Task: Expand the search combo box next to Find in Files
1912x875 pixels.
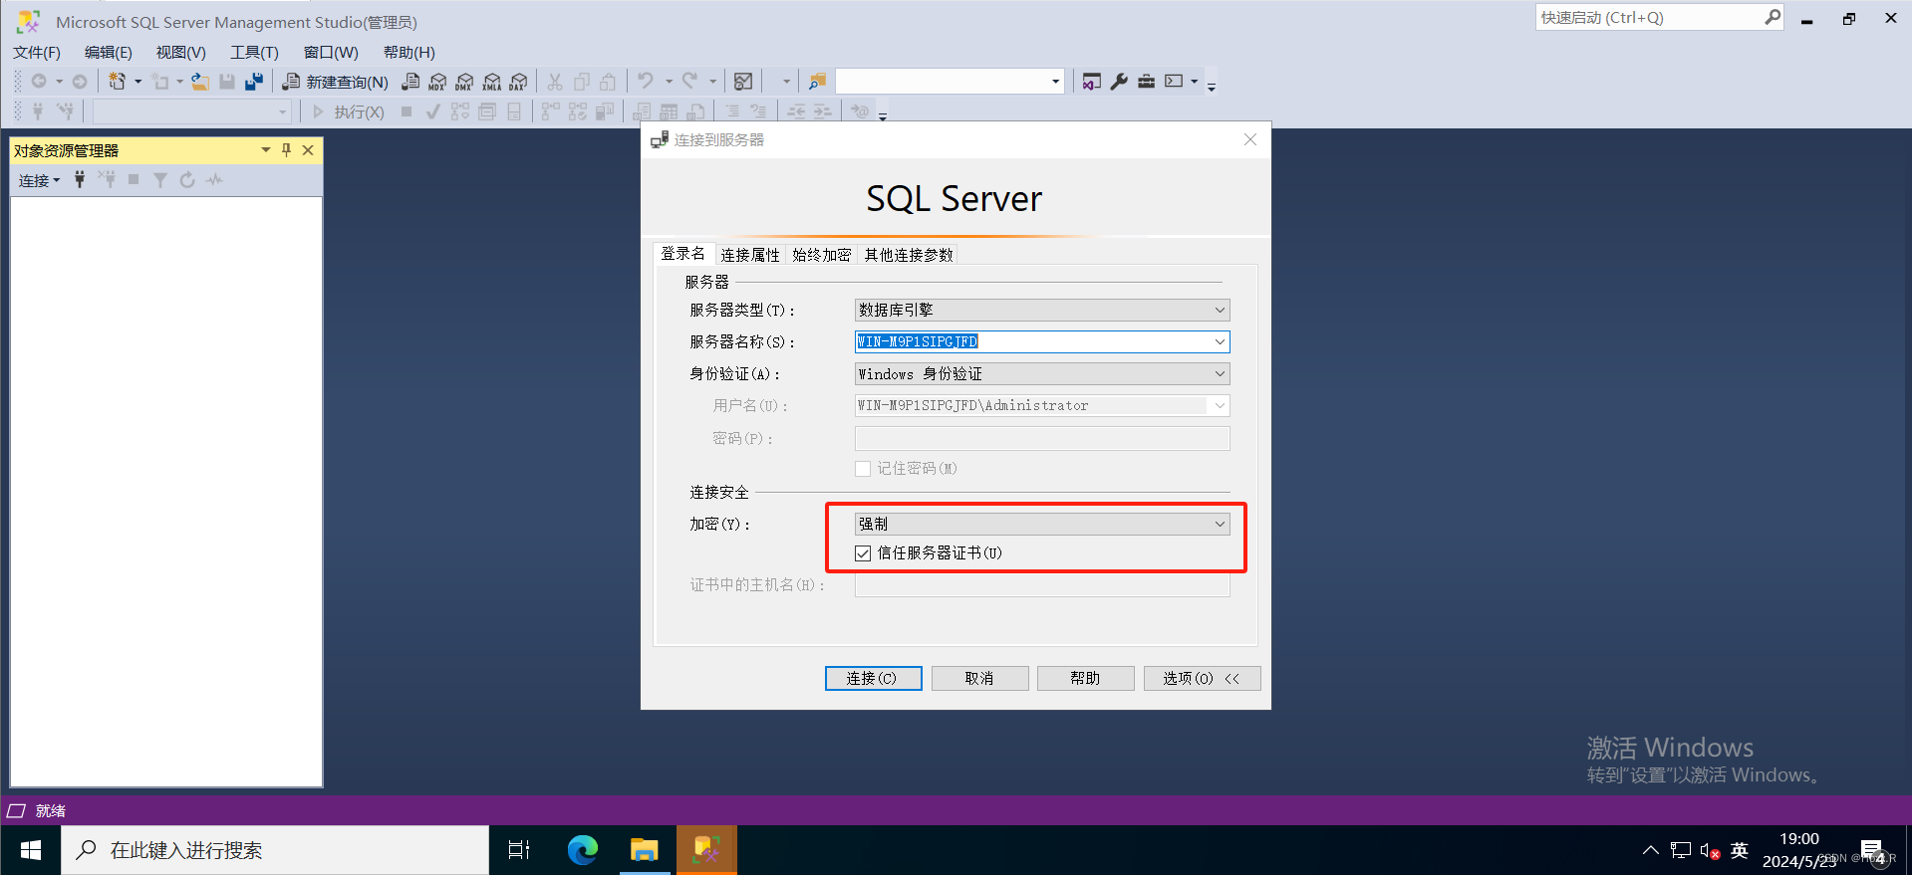Action: point(1055,82)
